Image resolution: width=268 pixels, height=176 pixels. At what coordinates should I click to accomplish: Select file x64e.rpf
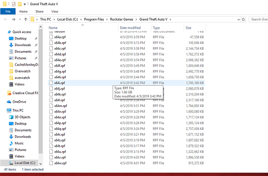click(x=60, y=60)
